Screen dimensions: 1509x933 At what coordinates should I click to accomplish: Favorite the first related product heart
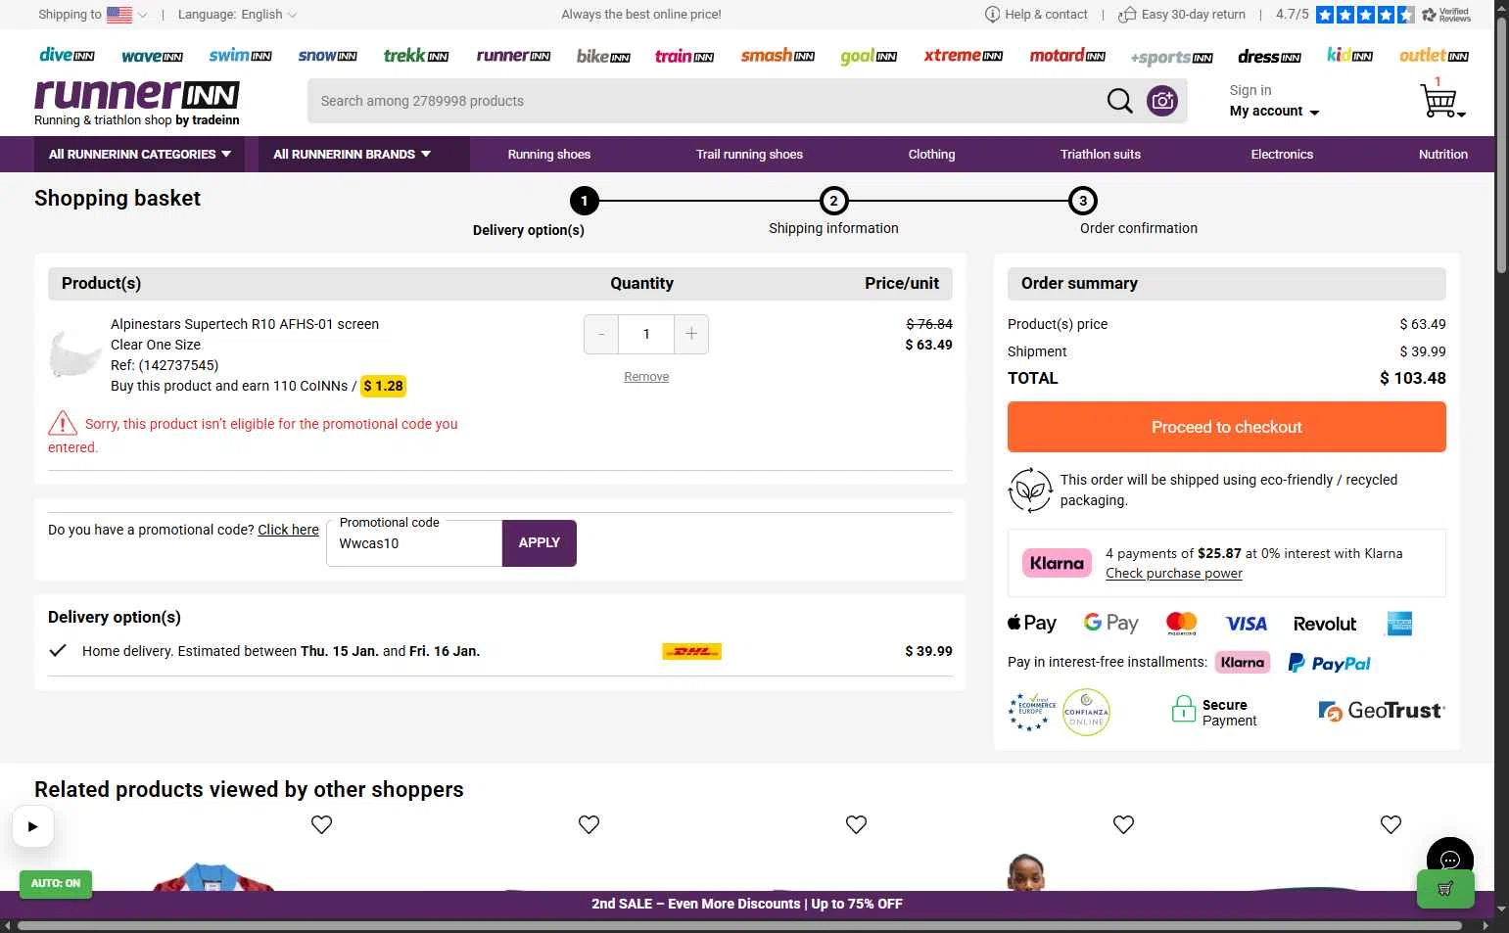click(x=321, y=824)
